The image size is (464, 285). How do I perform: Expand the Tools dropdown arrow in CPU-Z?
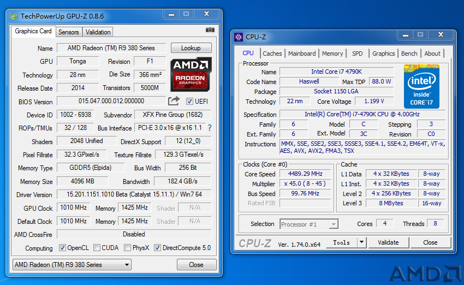click(361, 242)
